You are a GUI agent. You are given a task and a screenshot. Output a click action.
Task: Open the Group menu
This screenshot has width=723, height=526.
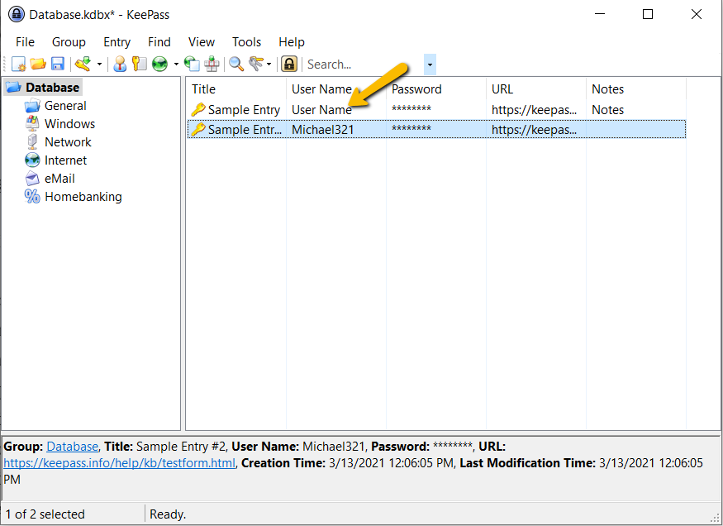point(69,41)
